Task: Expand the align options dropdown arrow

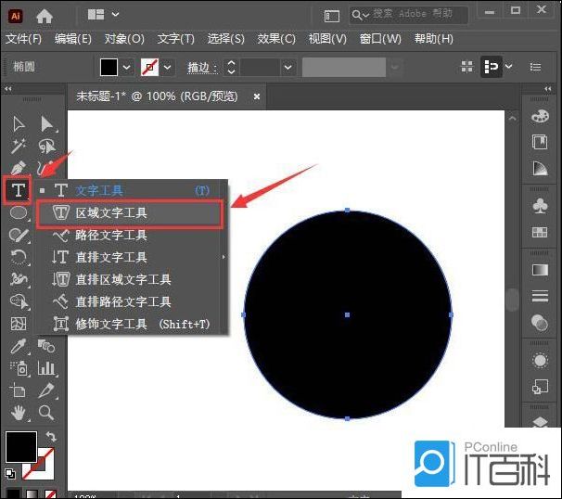Action: coord(508,67)
